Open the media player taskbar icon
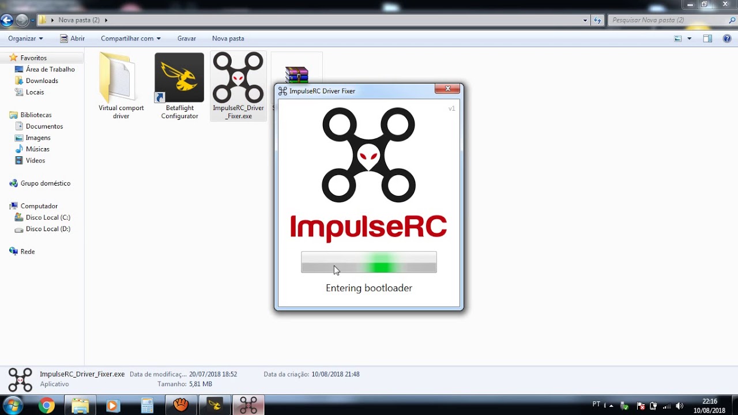The width and height of the screenshot is (738, 415). pos(112,405)
